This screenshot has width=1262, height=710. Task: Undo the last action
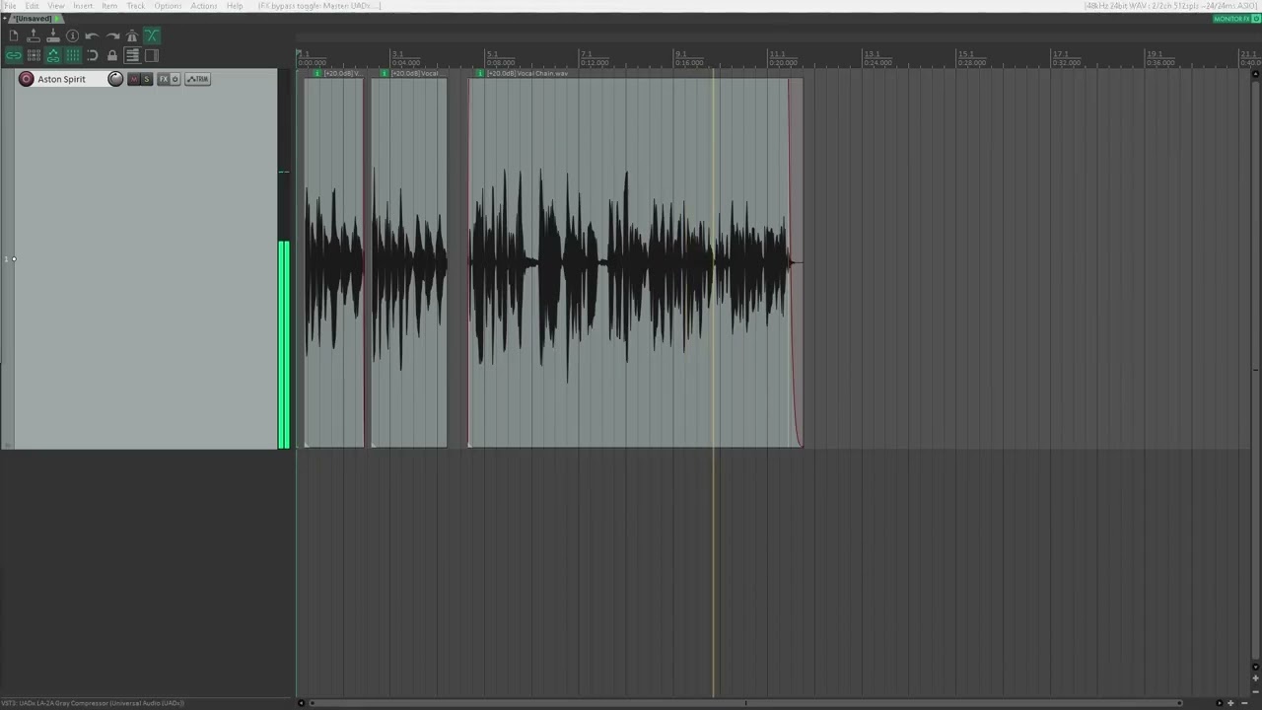[93, 35]
